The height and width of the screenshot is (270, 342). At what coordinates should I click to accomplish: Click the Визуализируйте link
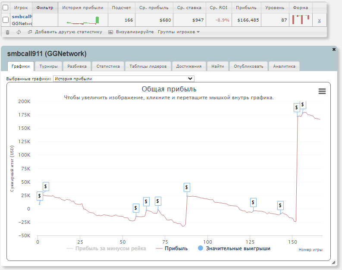(x=135, y=32)
